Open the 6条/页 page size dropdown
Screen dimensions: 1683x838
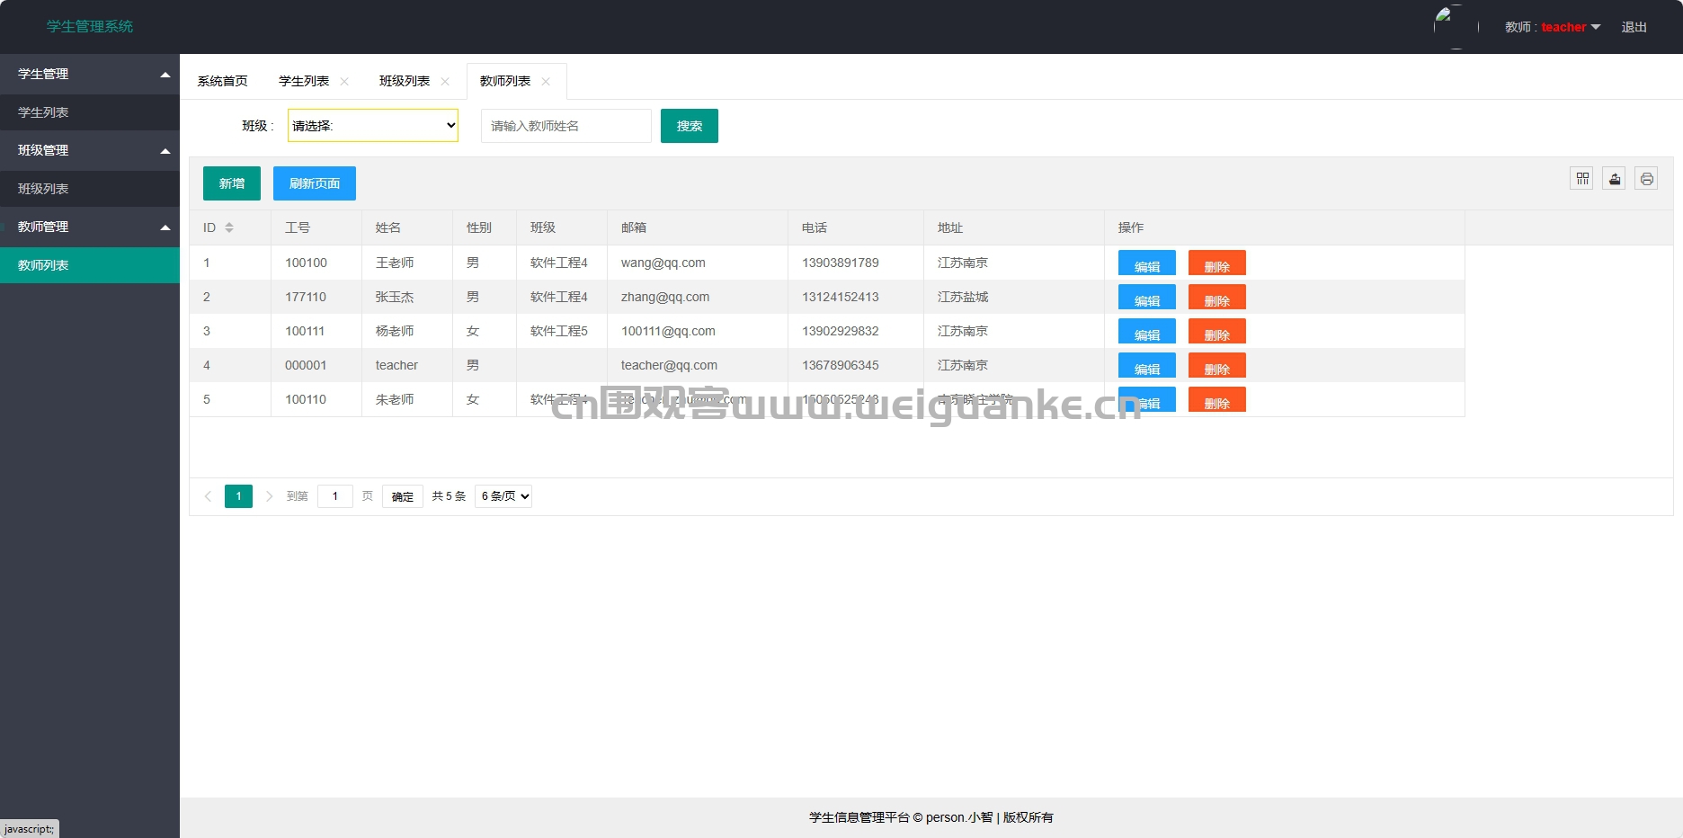[503, 496]
